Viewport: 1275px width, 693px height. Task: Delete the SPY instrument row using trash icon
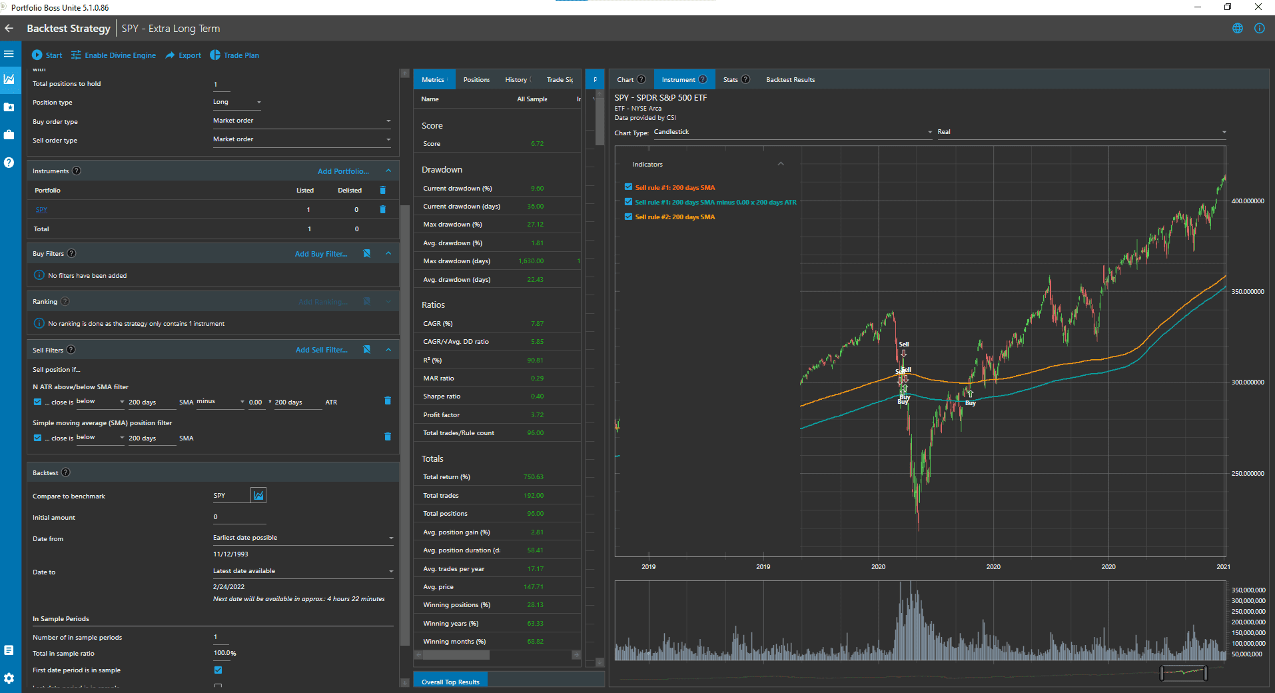point(382,209)
